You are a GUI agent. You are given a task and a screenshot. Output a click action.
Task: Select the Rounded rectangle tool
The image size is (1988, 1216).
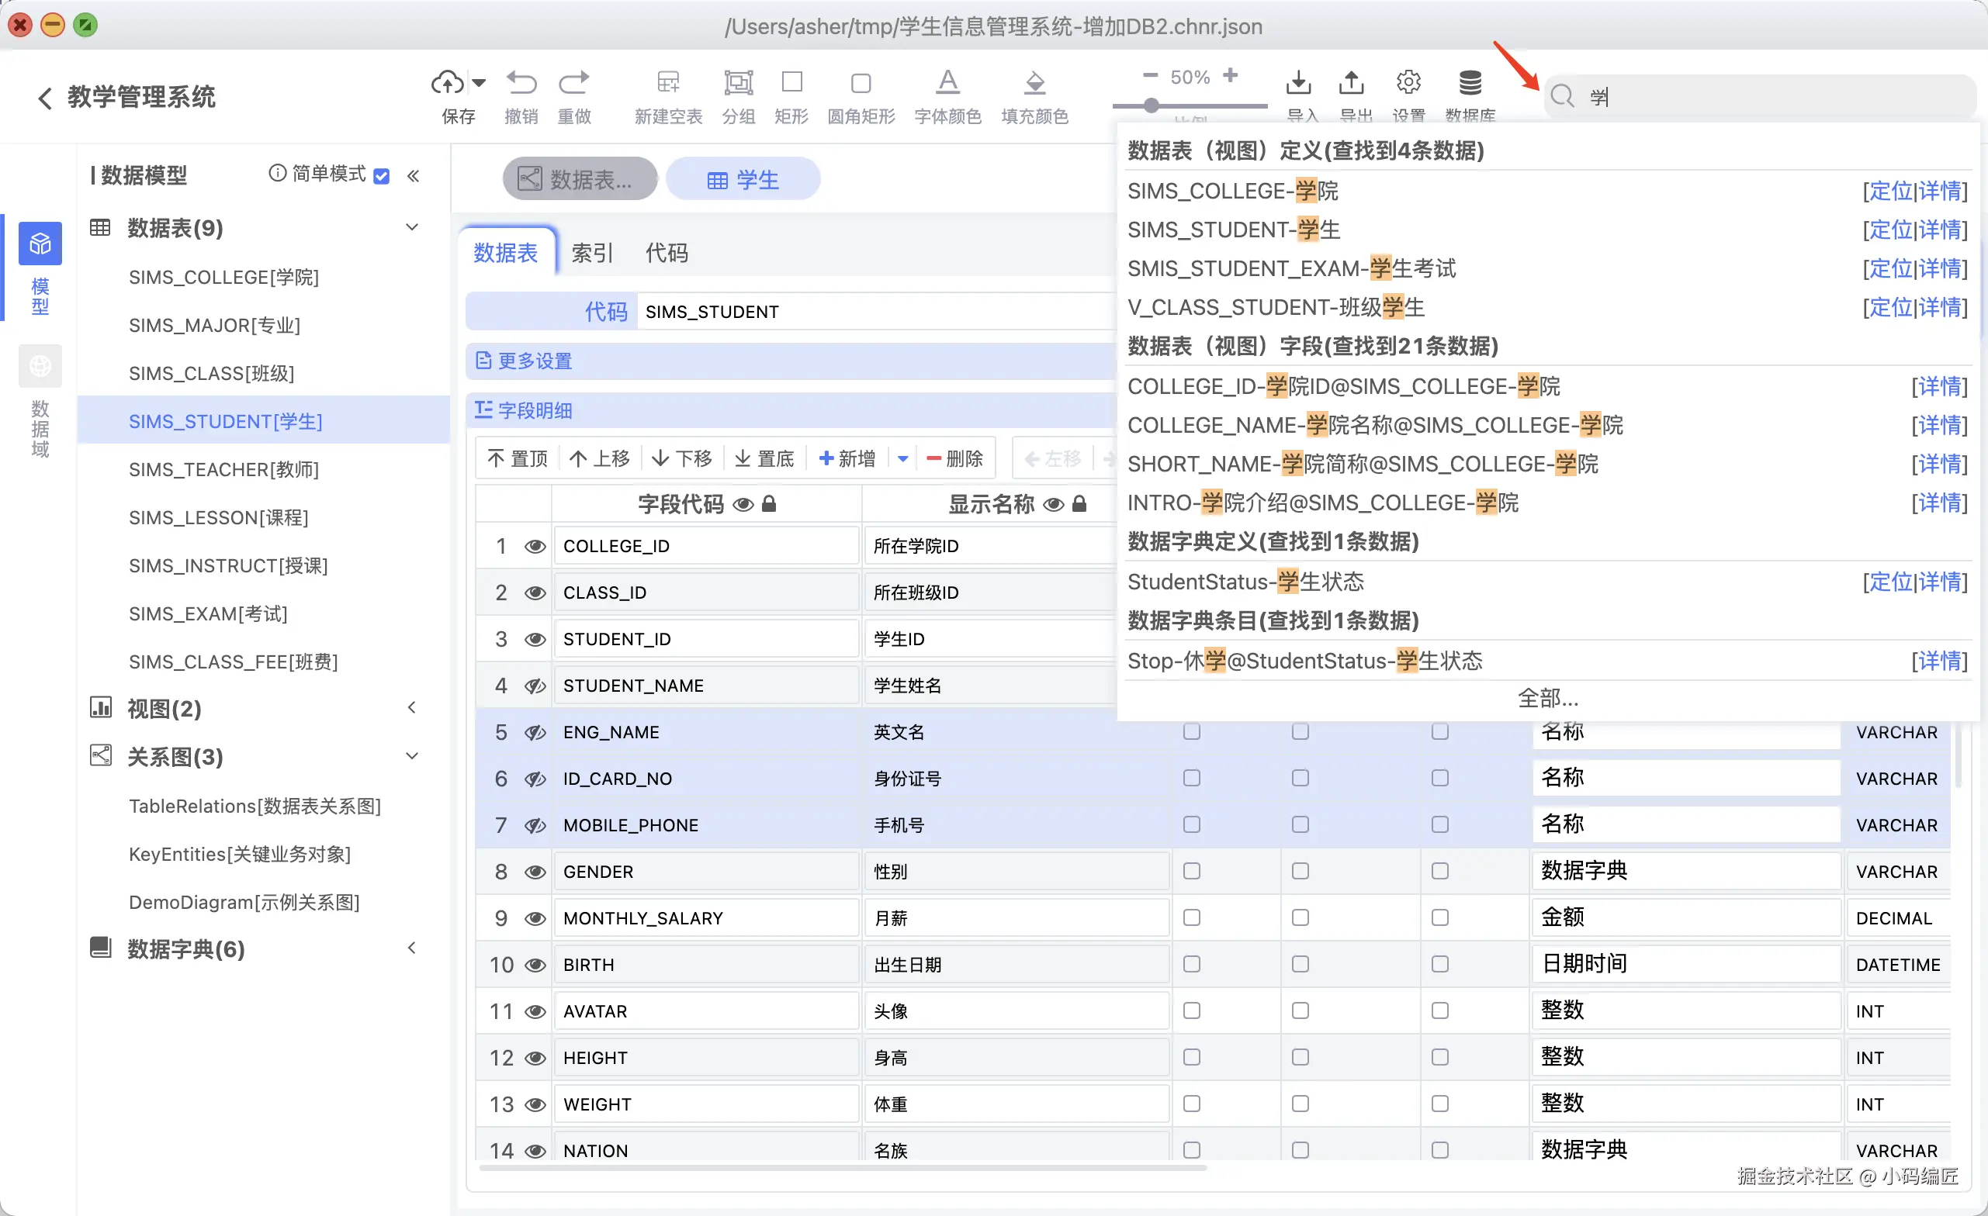[x=860, y=82]
